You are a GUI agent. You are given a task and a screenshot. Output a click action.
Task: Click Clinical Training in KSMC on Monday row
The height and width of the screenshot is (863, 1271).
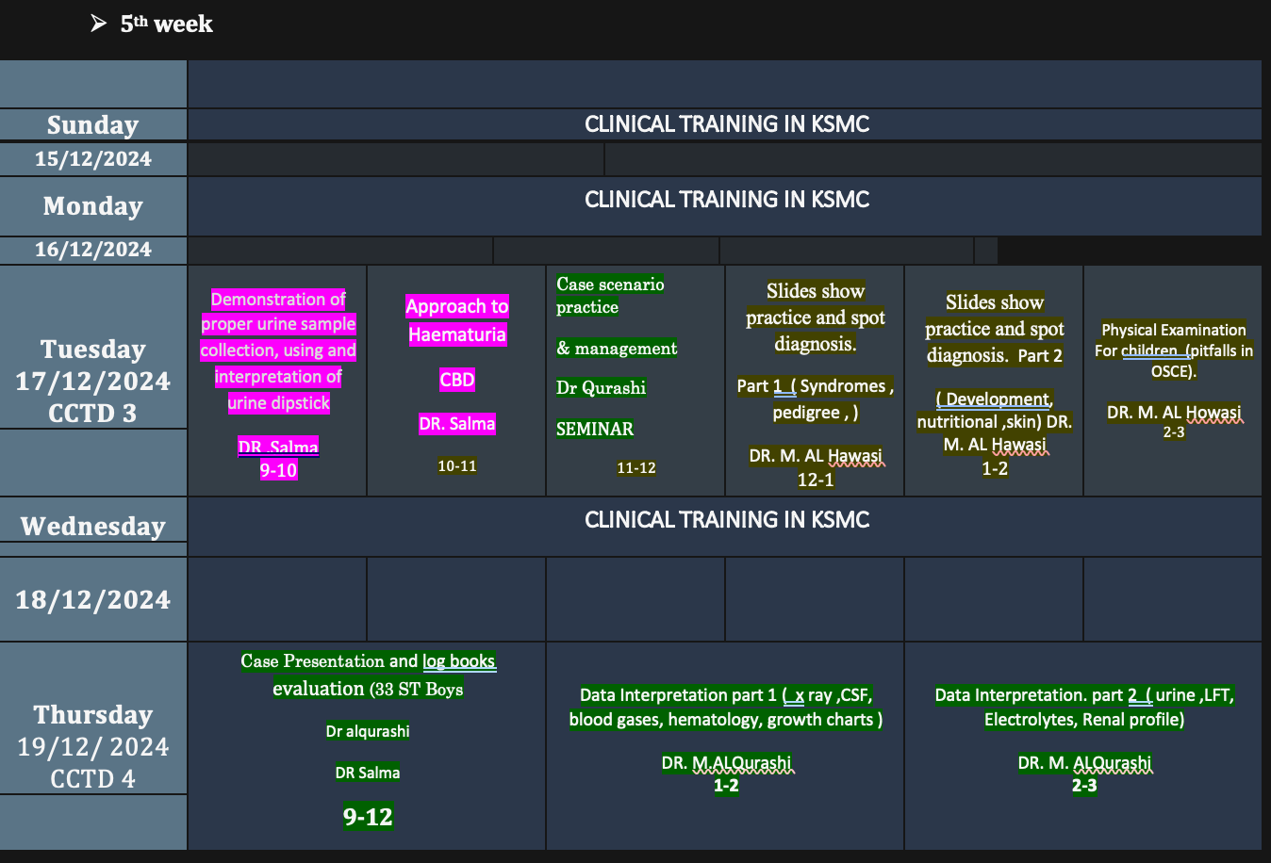click(x=726, y=200)
